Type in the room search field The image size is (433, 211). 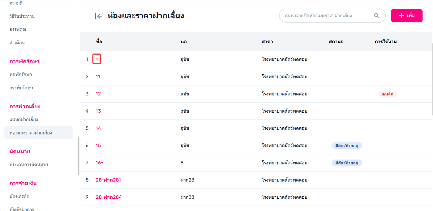pos(325,16)
